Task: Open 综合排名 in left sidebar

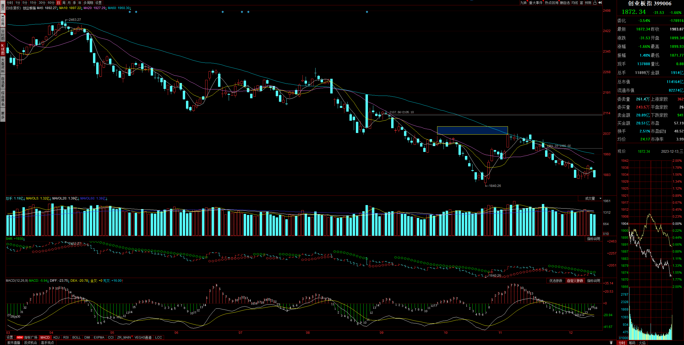Action: pos(3,99)
